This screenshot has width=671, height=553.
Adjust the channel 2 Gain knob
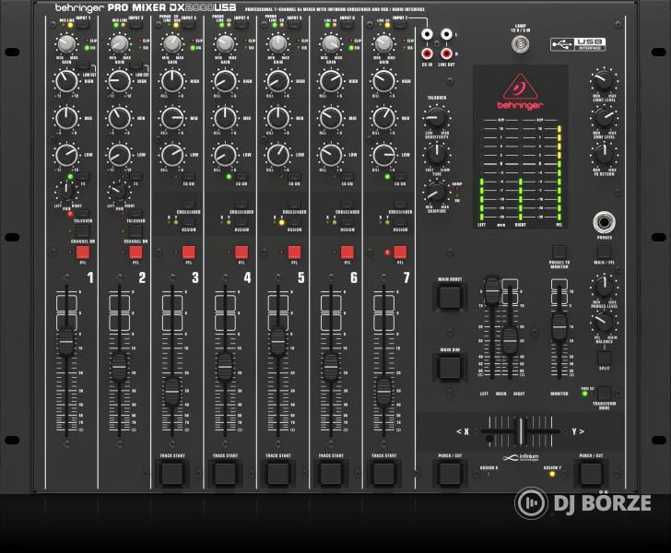[120, 43]
